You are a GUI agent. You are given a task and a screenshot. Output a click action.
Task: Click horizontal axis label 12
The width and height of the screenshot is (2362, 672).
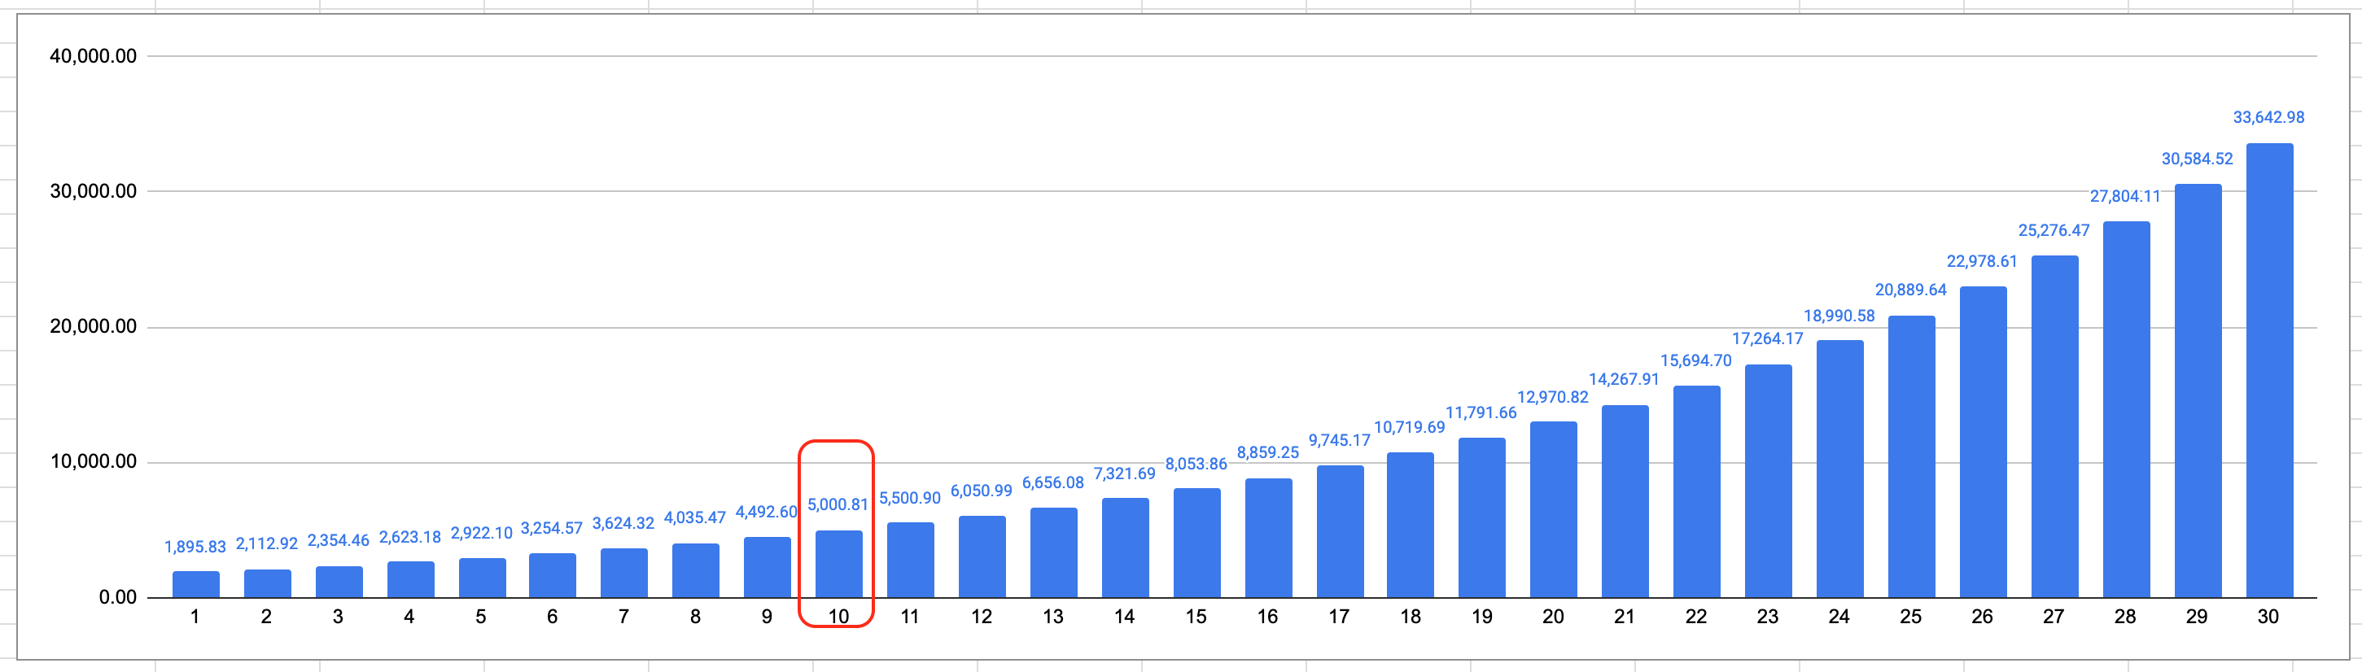[x=982, y=617]
